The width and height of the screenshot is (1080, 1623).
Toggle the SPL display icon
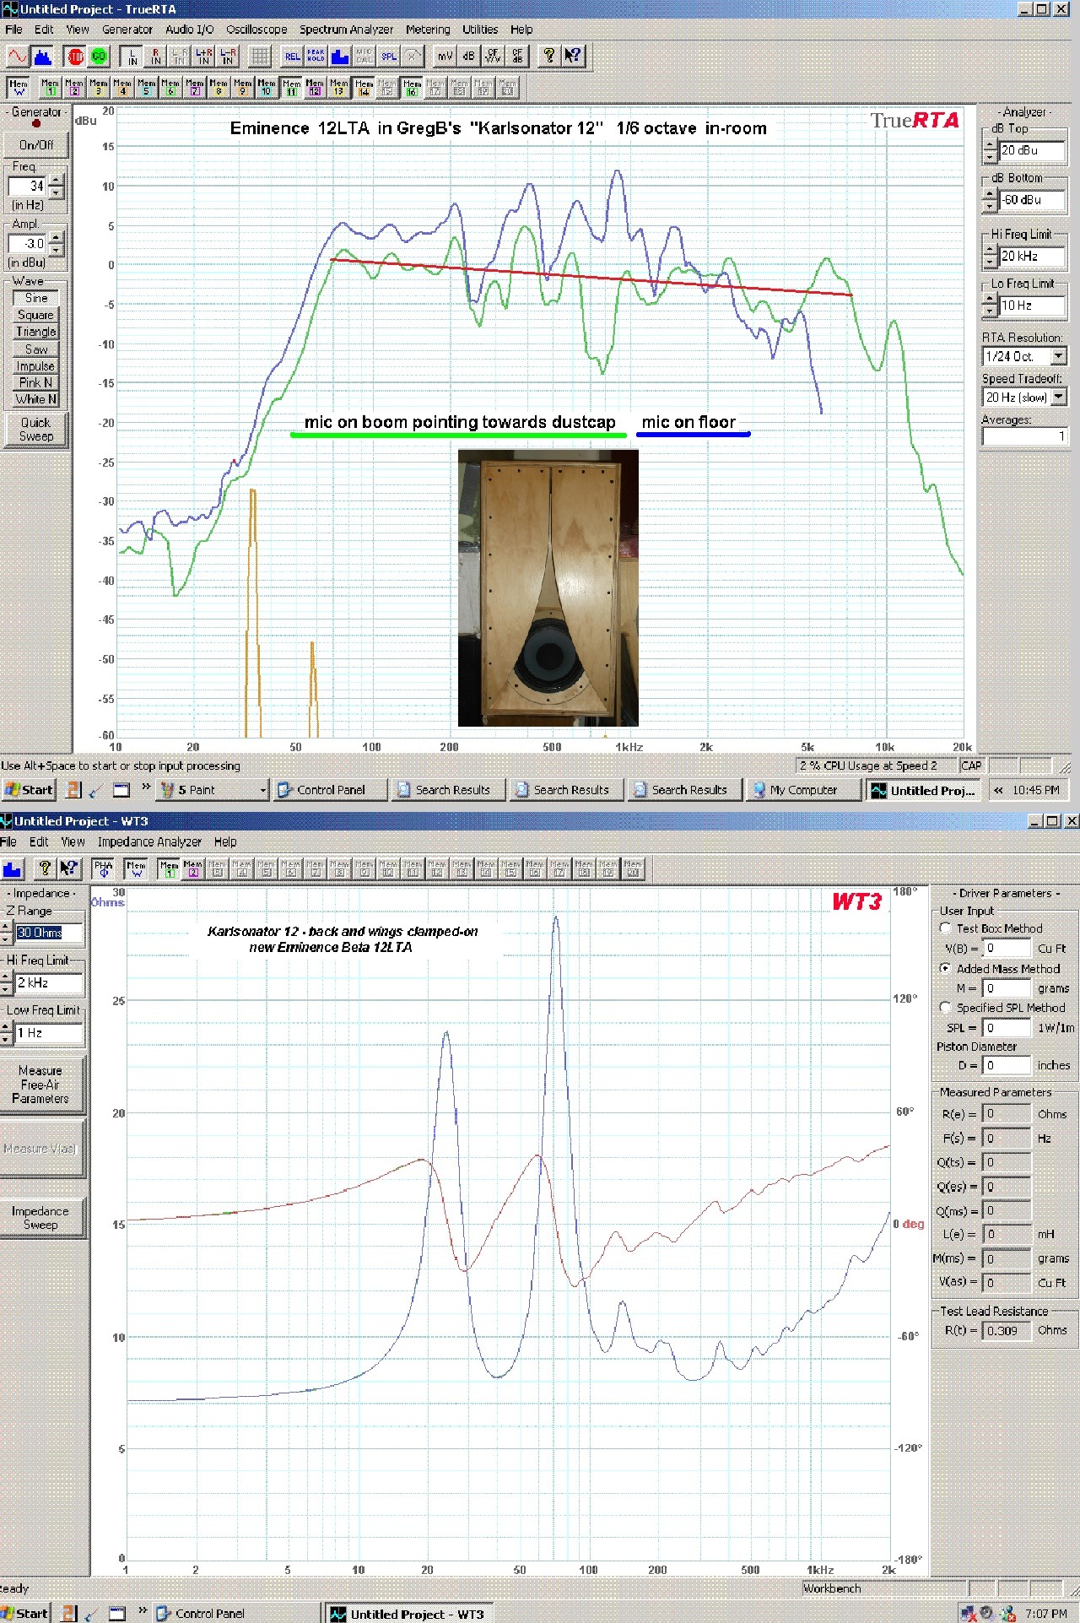click(x=388, y=57)
